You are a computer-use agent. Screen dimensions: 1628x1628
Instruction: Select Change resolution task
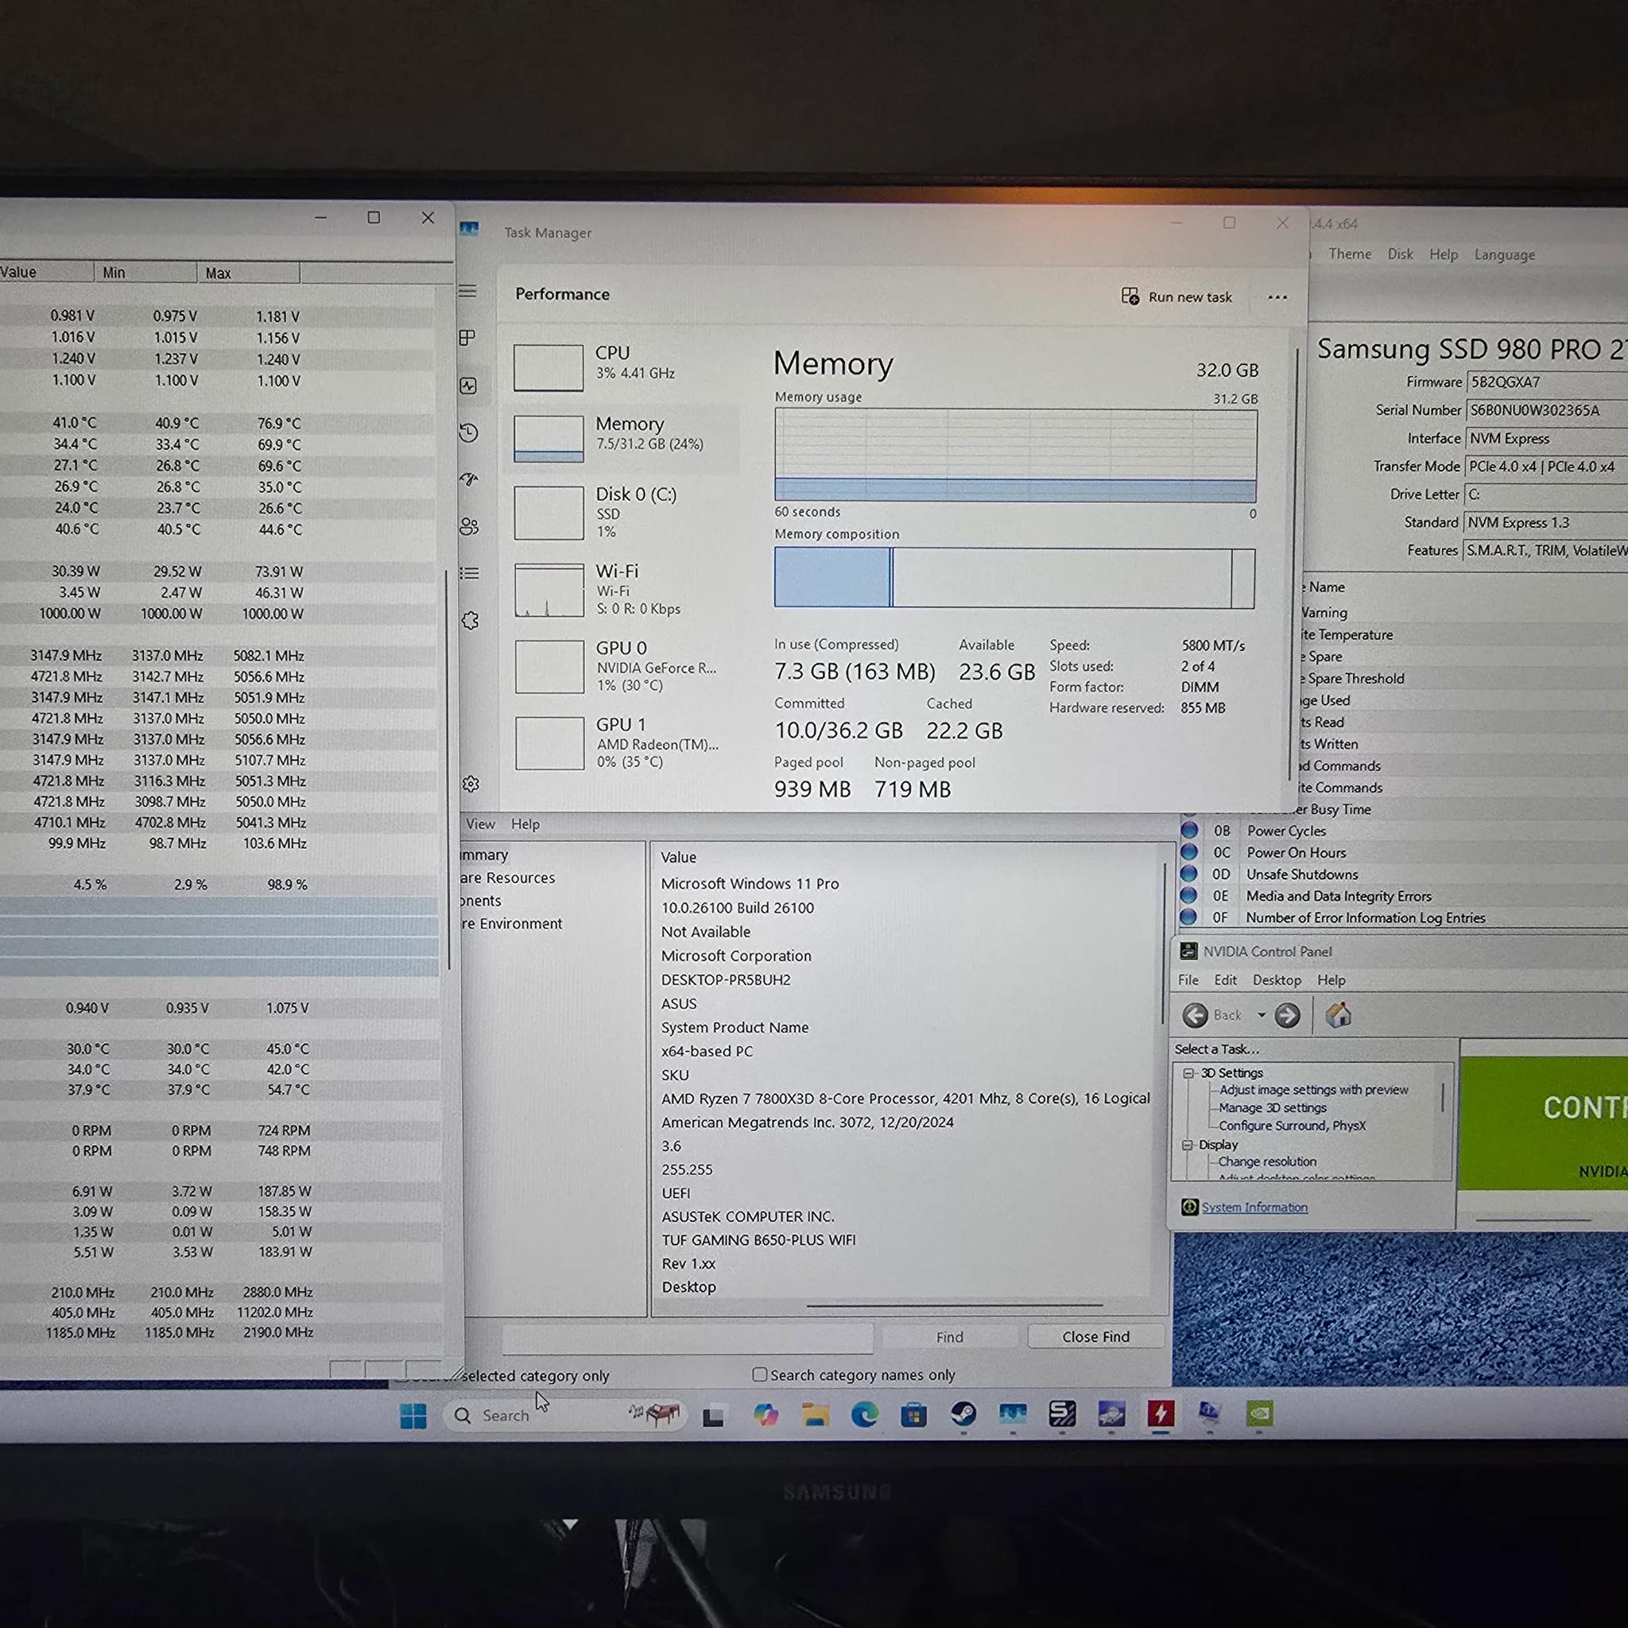click(x=1266, y=1161)
